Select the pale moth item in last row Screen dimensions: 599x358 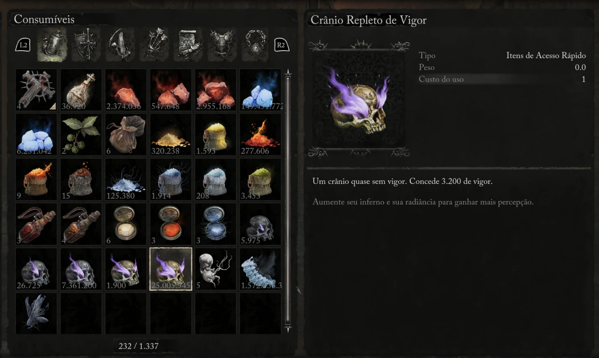pyautogui.click(x=36, y=314)
